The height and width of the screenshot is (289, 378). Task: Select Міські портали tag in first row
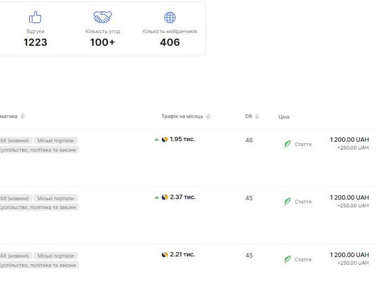click(56, 141)
